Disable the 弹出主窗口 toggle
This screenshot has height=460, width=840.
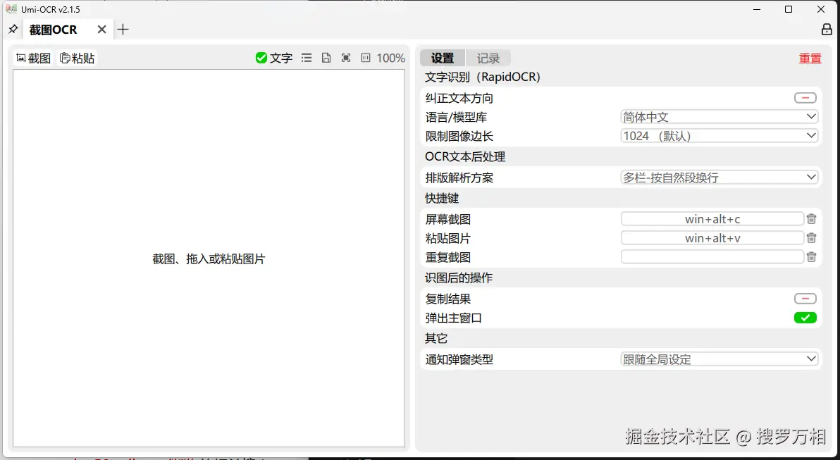[805, 318]
